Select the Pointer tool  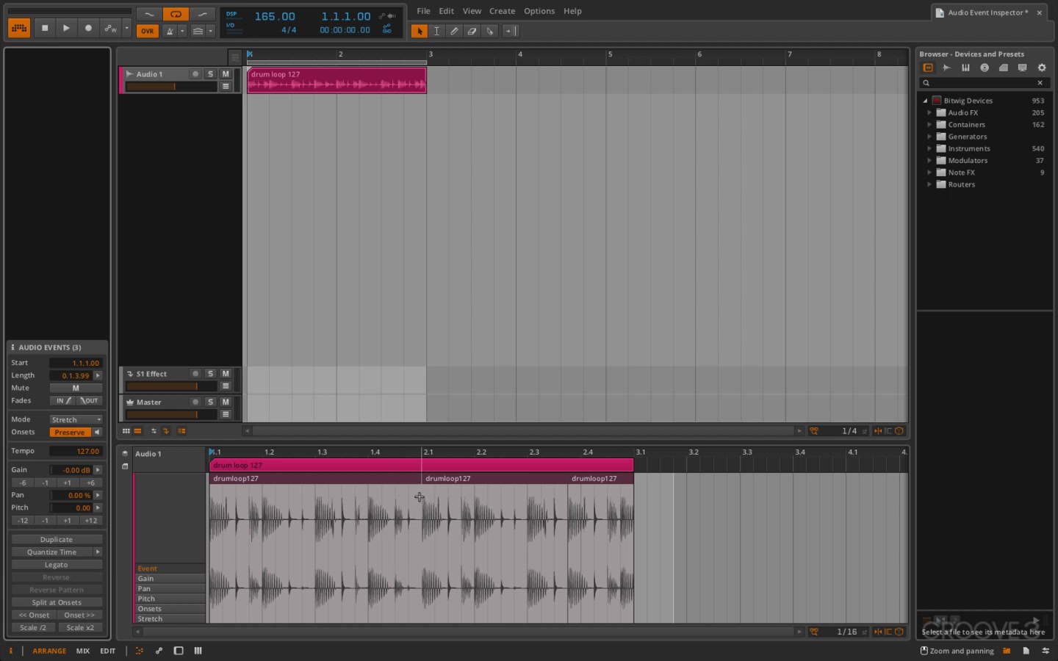(419, 31)
